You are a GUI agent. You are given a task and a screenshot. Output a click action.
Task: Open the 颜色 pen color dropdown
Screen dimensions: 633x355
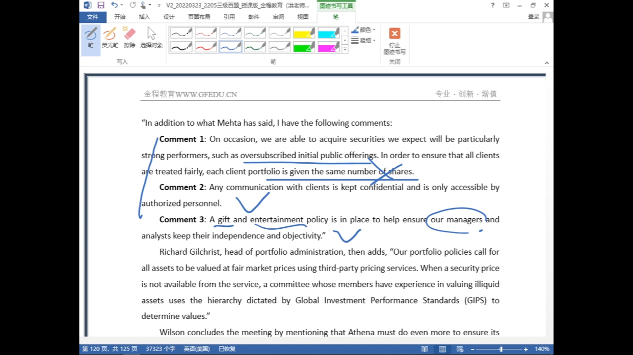click(x=364, y=30)
